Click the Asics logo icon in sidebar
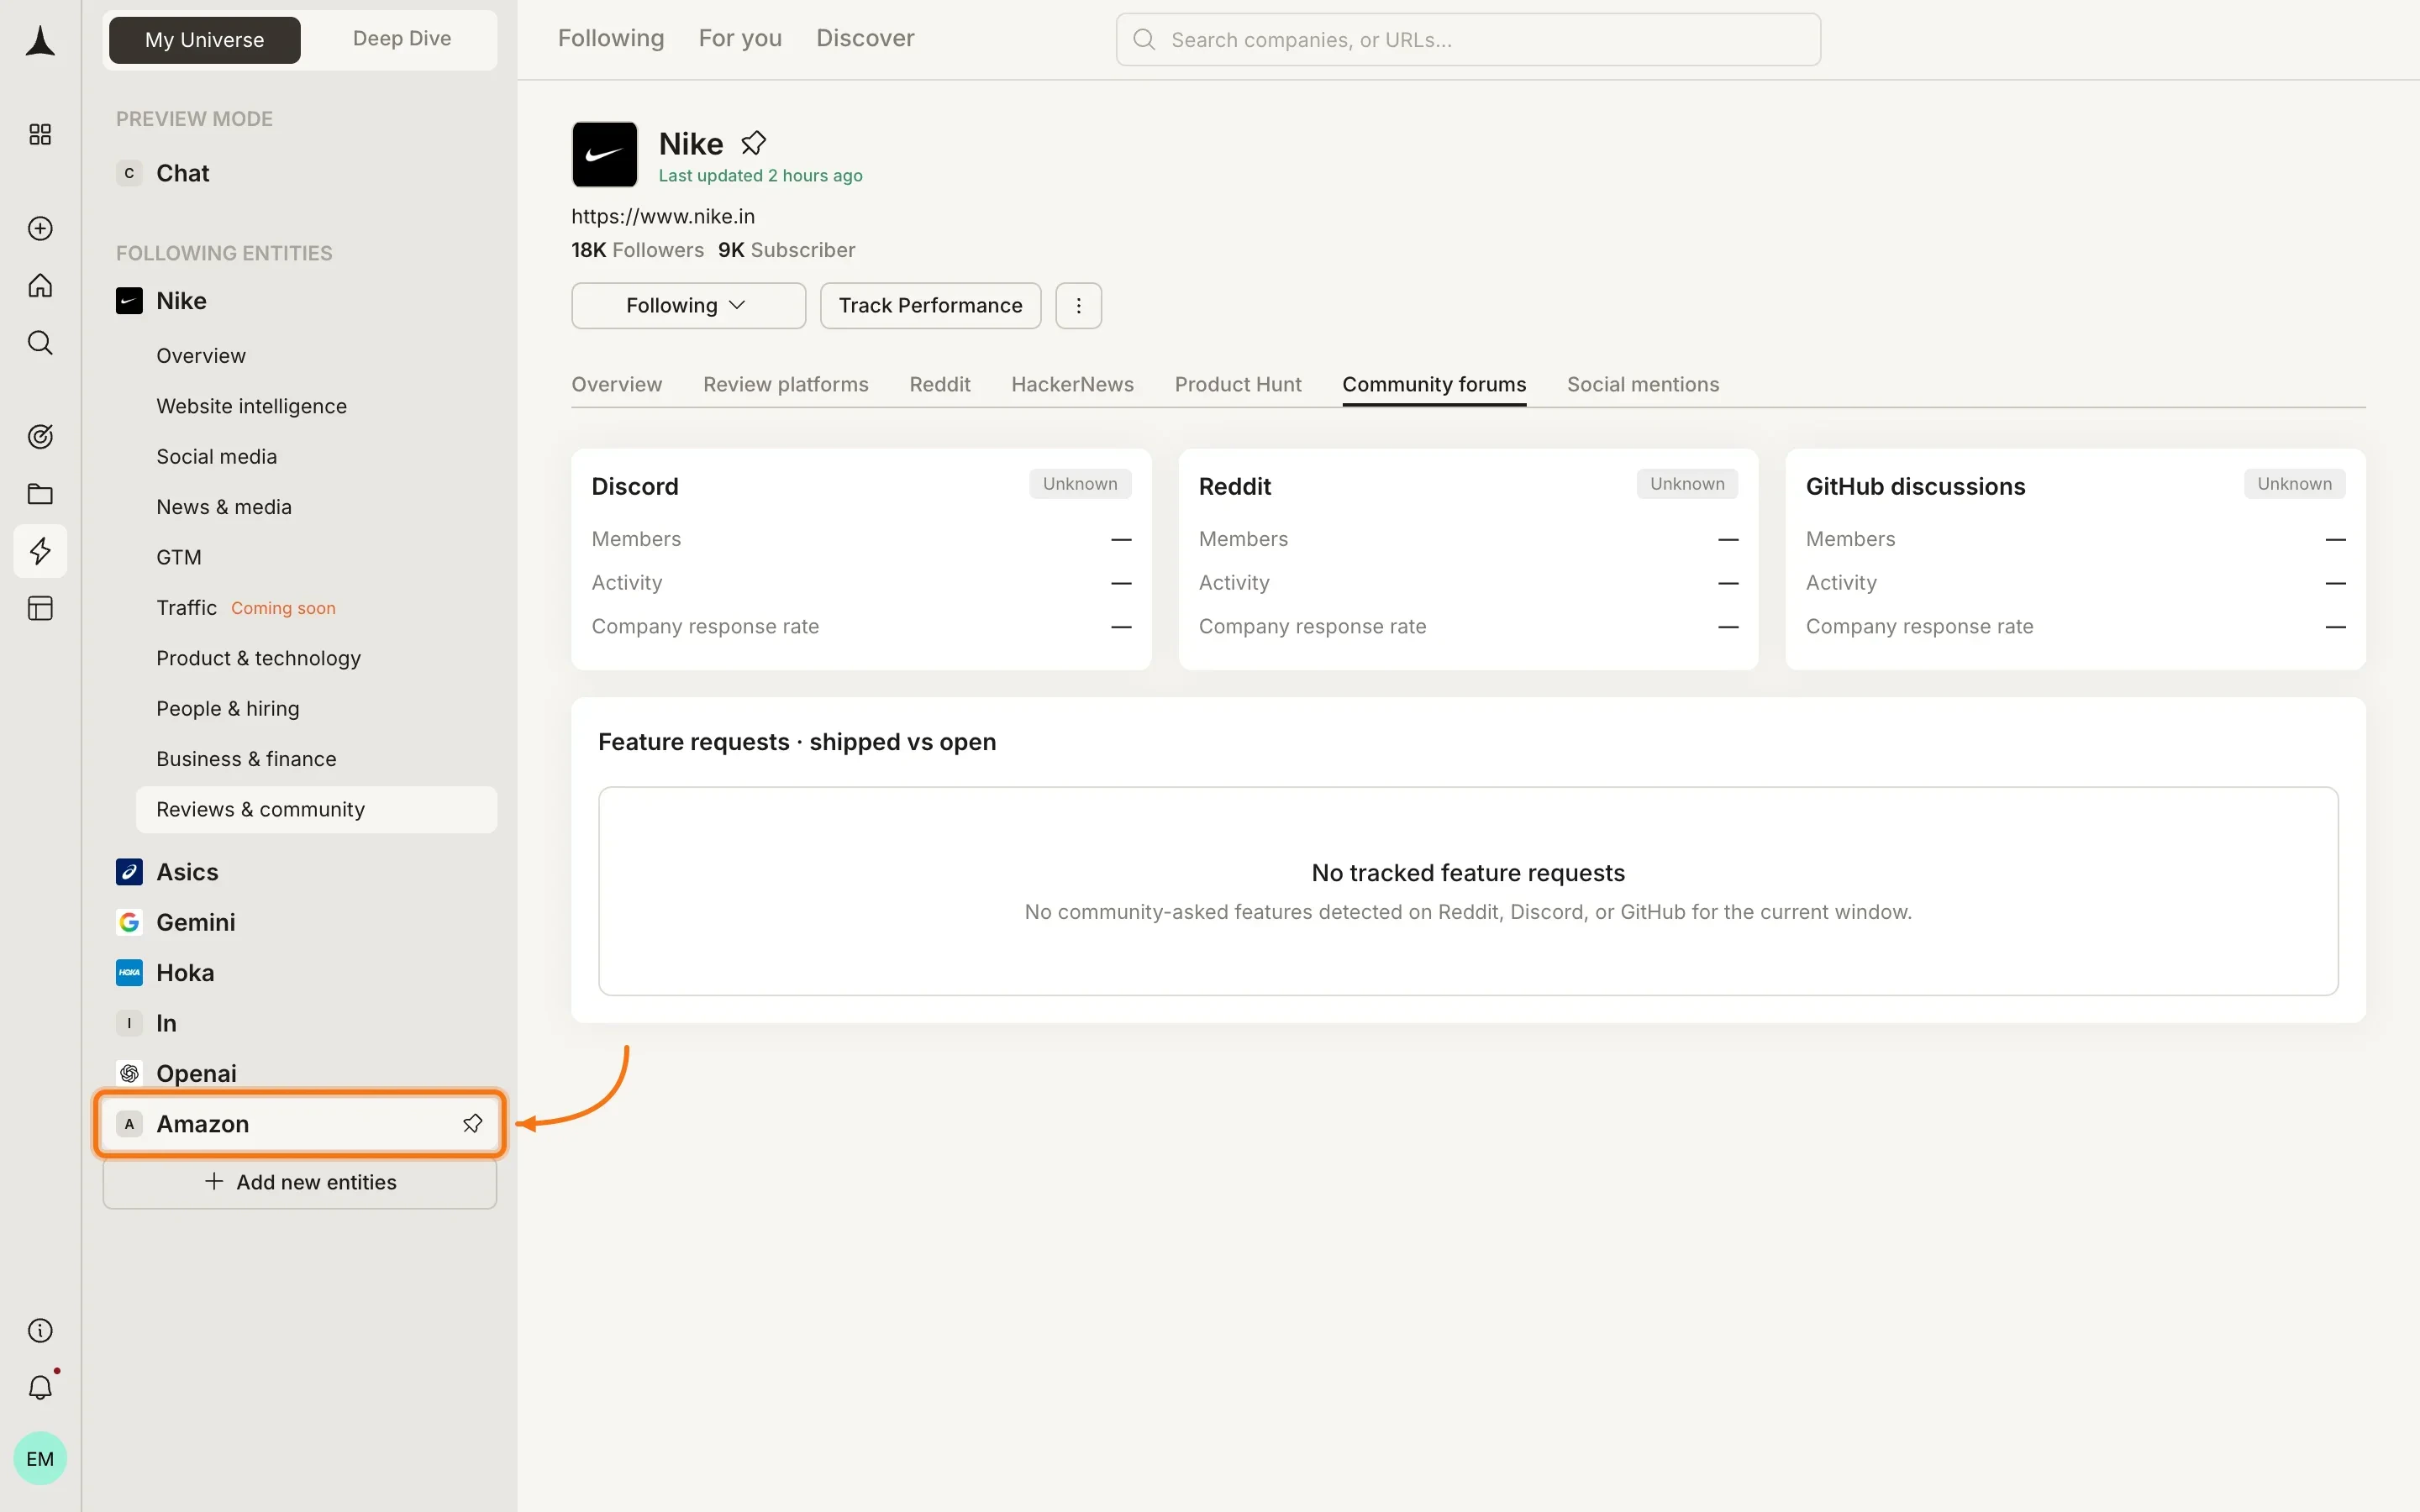 129,871
